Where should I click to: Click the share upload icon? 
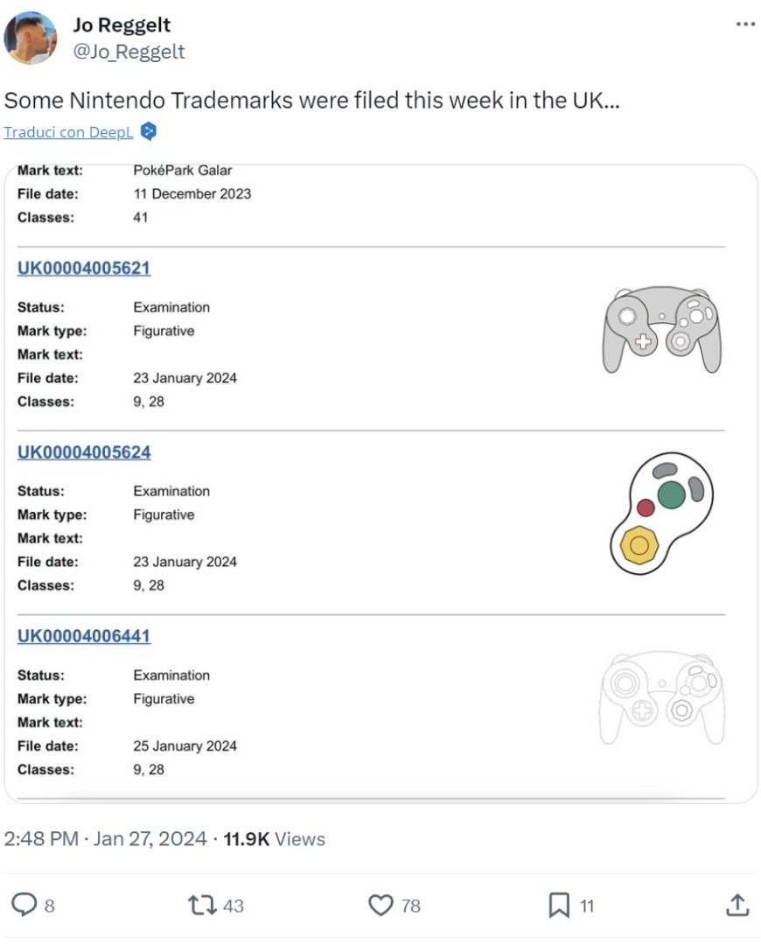click(x=737, y=905)
